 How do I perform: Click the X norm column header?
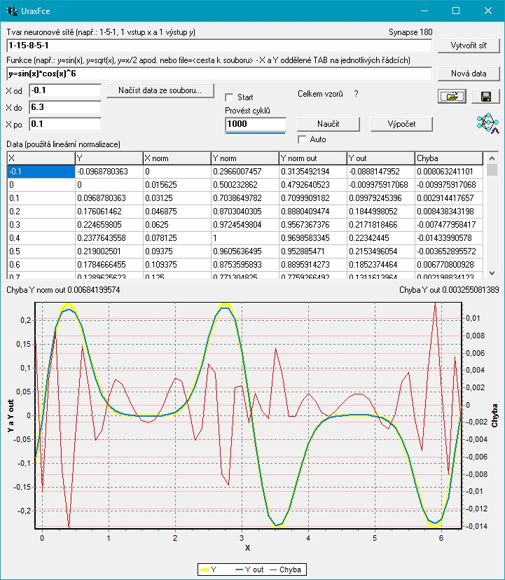pos(177,158)
